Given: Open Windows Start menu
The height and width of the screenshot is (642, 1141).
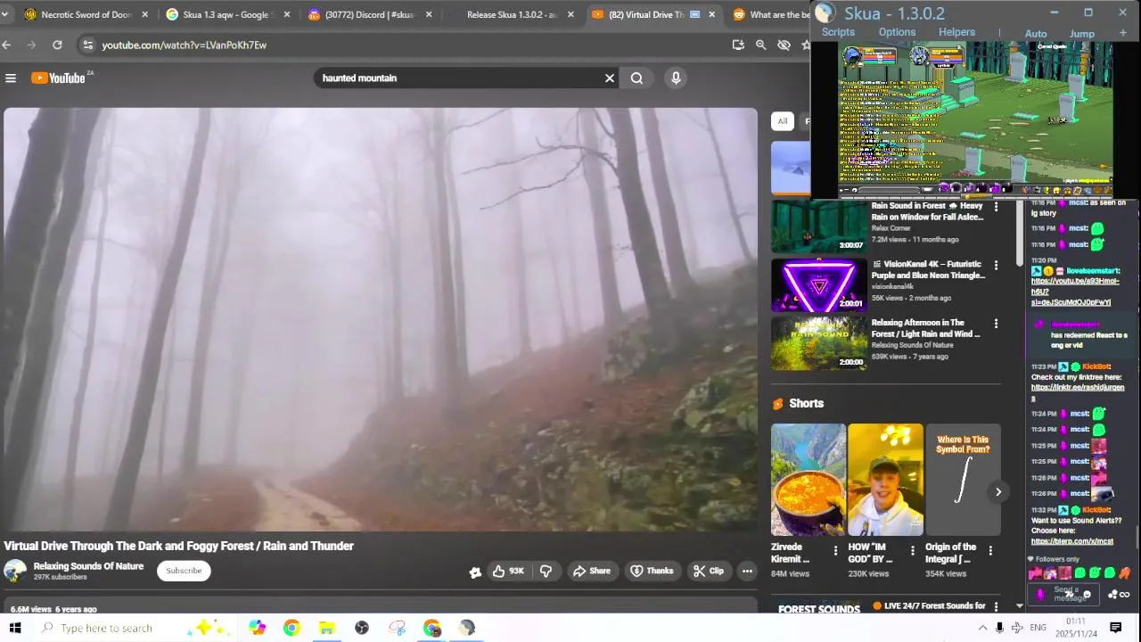Looking at the screenshot, I should tap(15, 628).
